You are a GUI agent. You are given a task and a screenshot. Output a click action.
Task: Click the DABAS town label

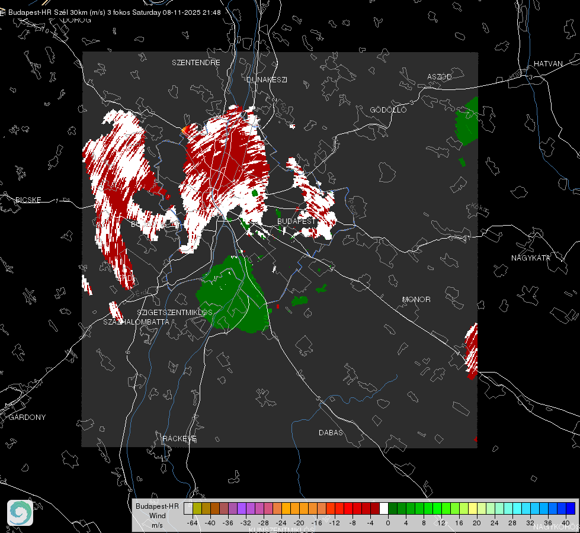pyautogui.click(x=331, y=433)
